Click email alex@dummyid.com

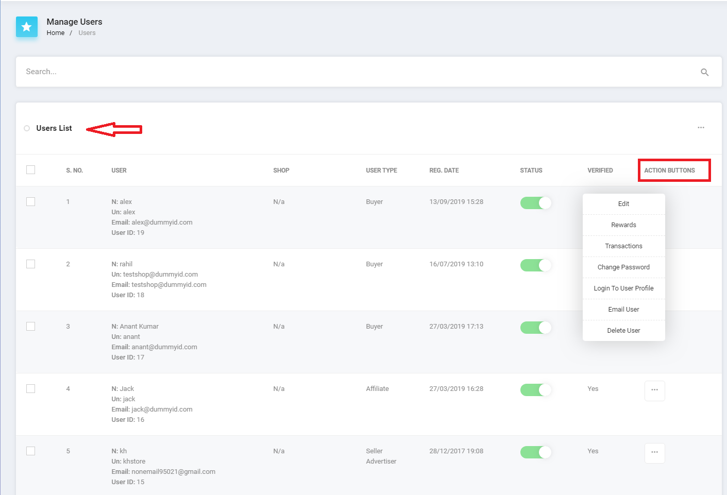tap(162, 223)
